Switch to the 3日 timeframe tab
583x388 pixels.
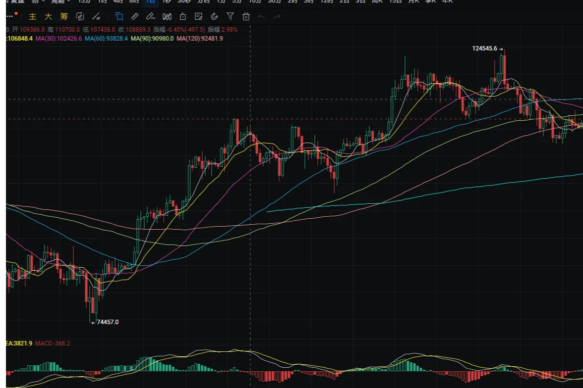pyautogui.click(x=360, y=1)
